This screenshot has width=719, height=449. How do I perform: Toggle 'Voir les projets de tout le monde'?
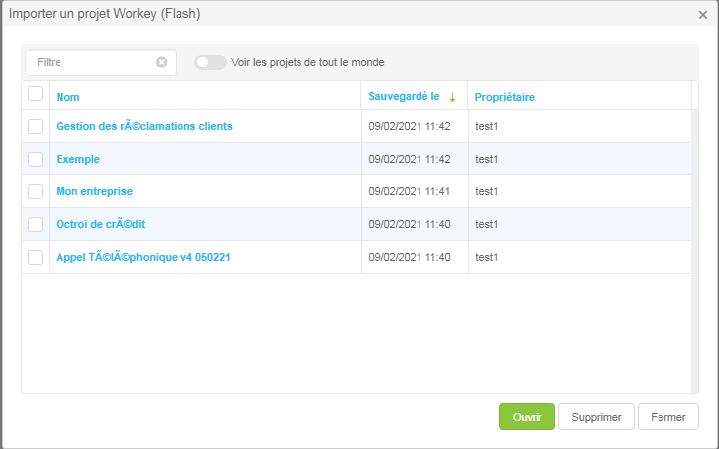(x=210, y=62)
